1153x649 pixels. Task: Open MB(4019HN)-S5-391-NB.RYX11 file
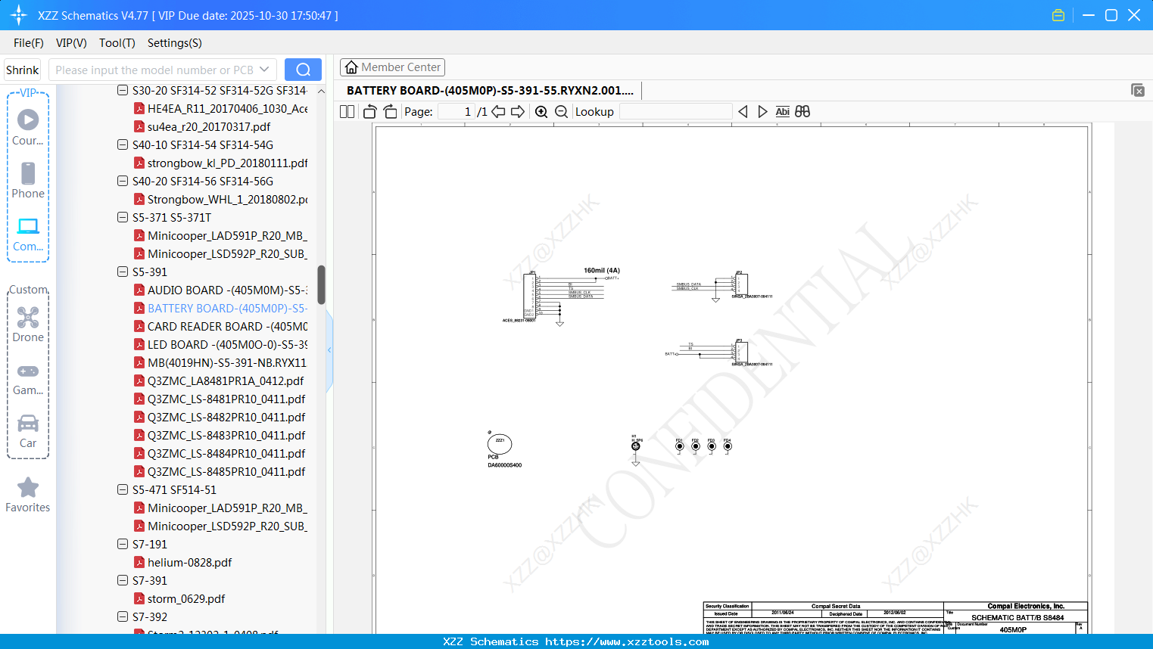click(x=227, y=362)
